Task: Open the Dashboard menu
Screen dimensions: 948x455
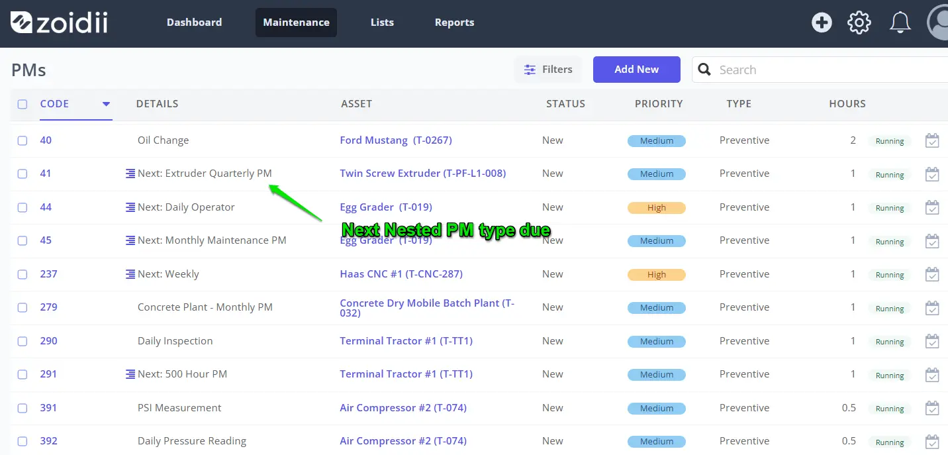Action: click(x=194, y=23)
